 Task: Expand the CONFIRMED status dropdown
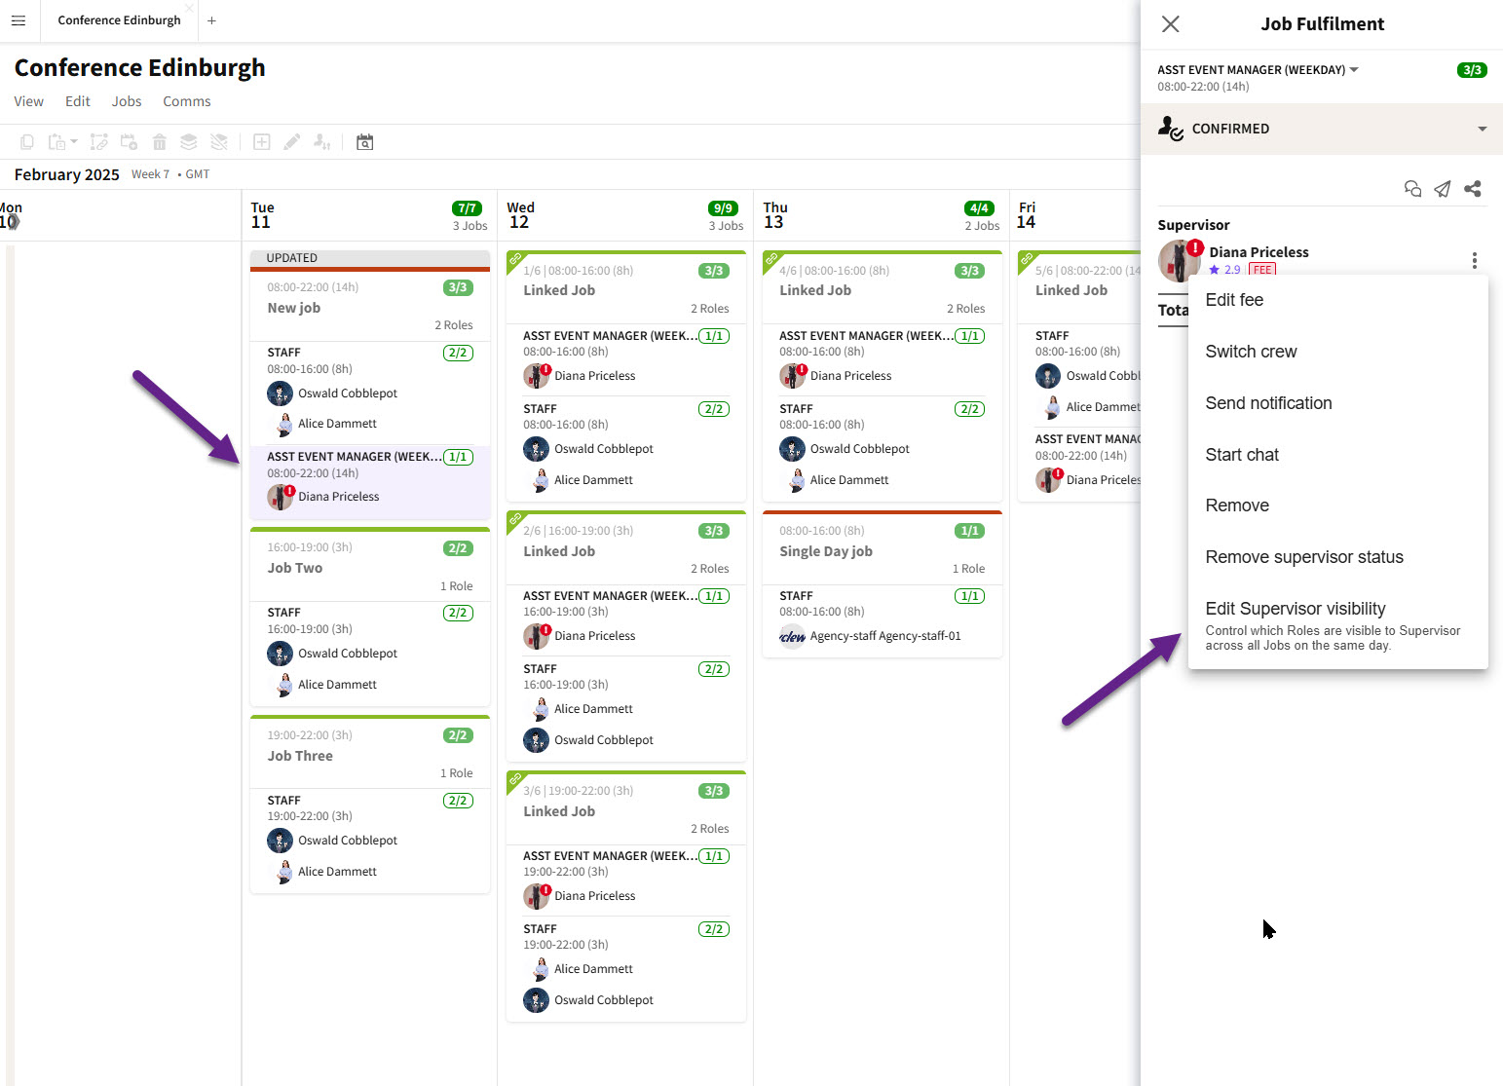coord(1482,129)
